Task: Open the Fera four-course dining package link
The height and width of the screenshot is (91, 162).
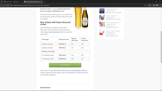Action: pos(64,72)
